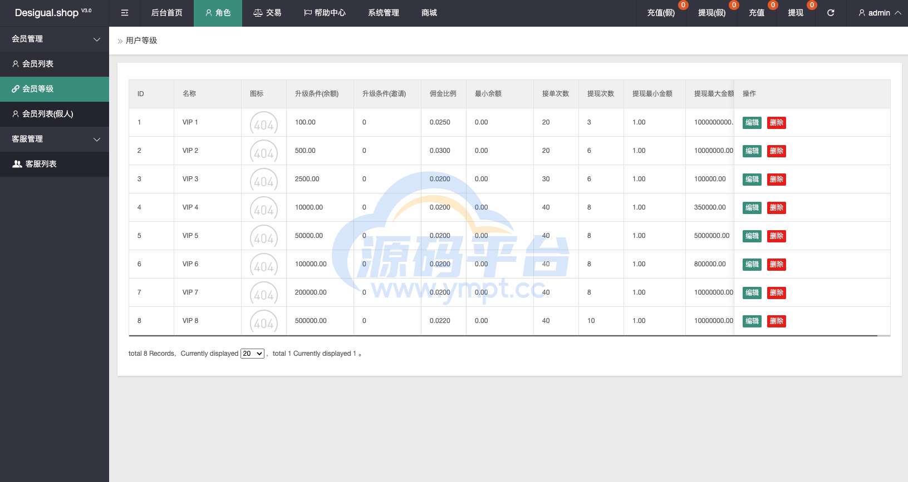This screenshot has width=908, height=482.
Task: Open 客服列表 sidebar item
Action: click(x=55, y=164)
